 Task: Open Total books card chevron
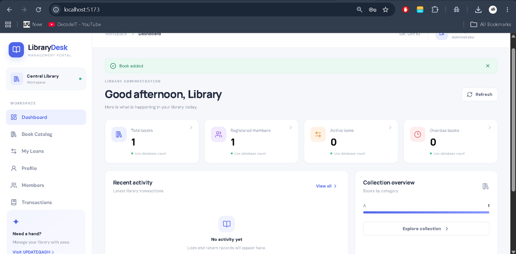point(191,127)
